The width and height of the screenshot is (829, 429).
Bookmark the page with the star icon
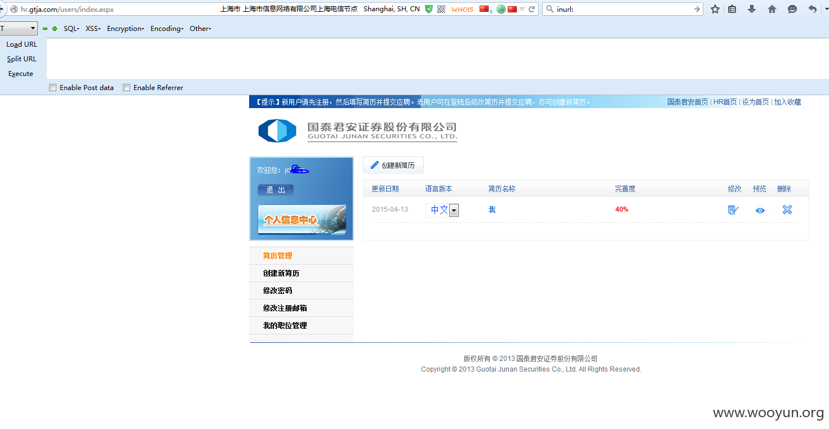click(x=715, y=9)
